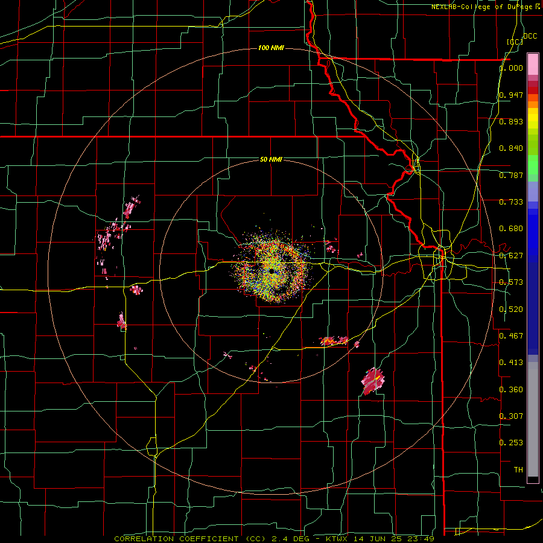Click the 0.360 scale value
543x543 pixels.
(x=511, y=390)
